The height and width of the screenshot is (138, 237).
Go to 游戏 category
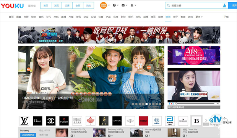[190, 17]
